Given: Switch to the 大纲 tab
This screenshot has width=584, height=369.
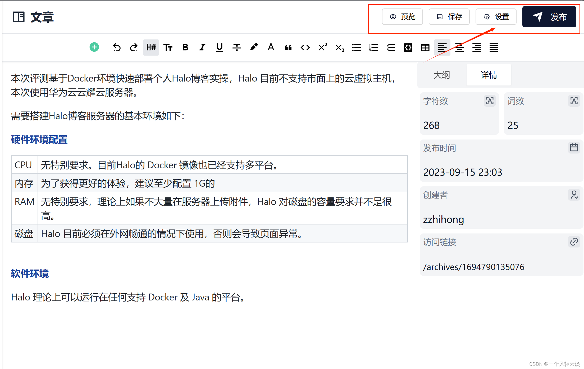Looking at the screenshot, I should pos(442,75).
